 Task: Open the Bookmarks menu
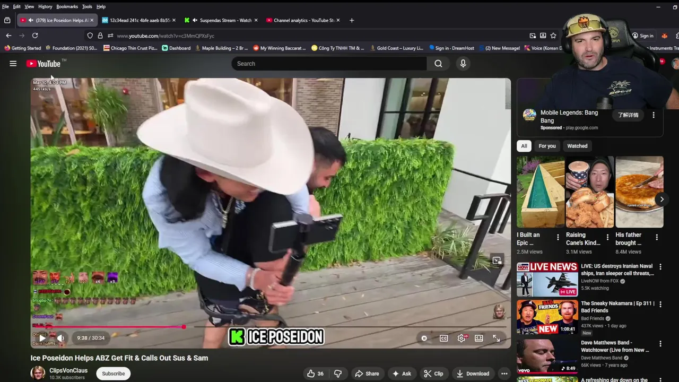[x=67, y=6]
